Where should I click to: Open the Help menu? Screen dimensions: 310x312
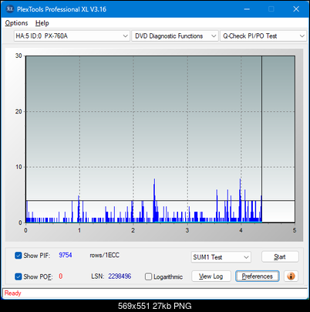click(x=42, y=23)
